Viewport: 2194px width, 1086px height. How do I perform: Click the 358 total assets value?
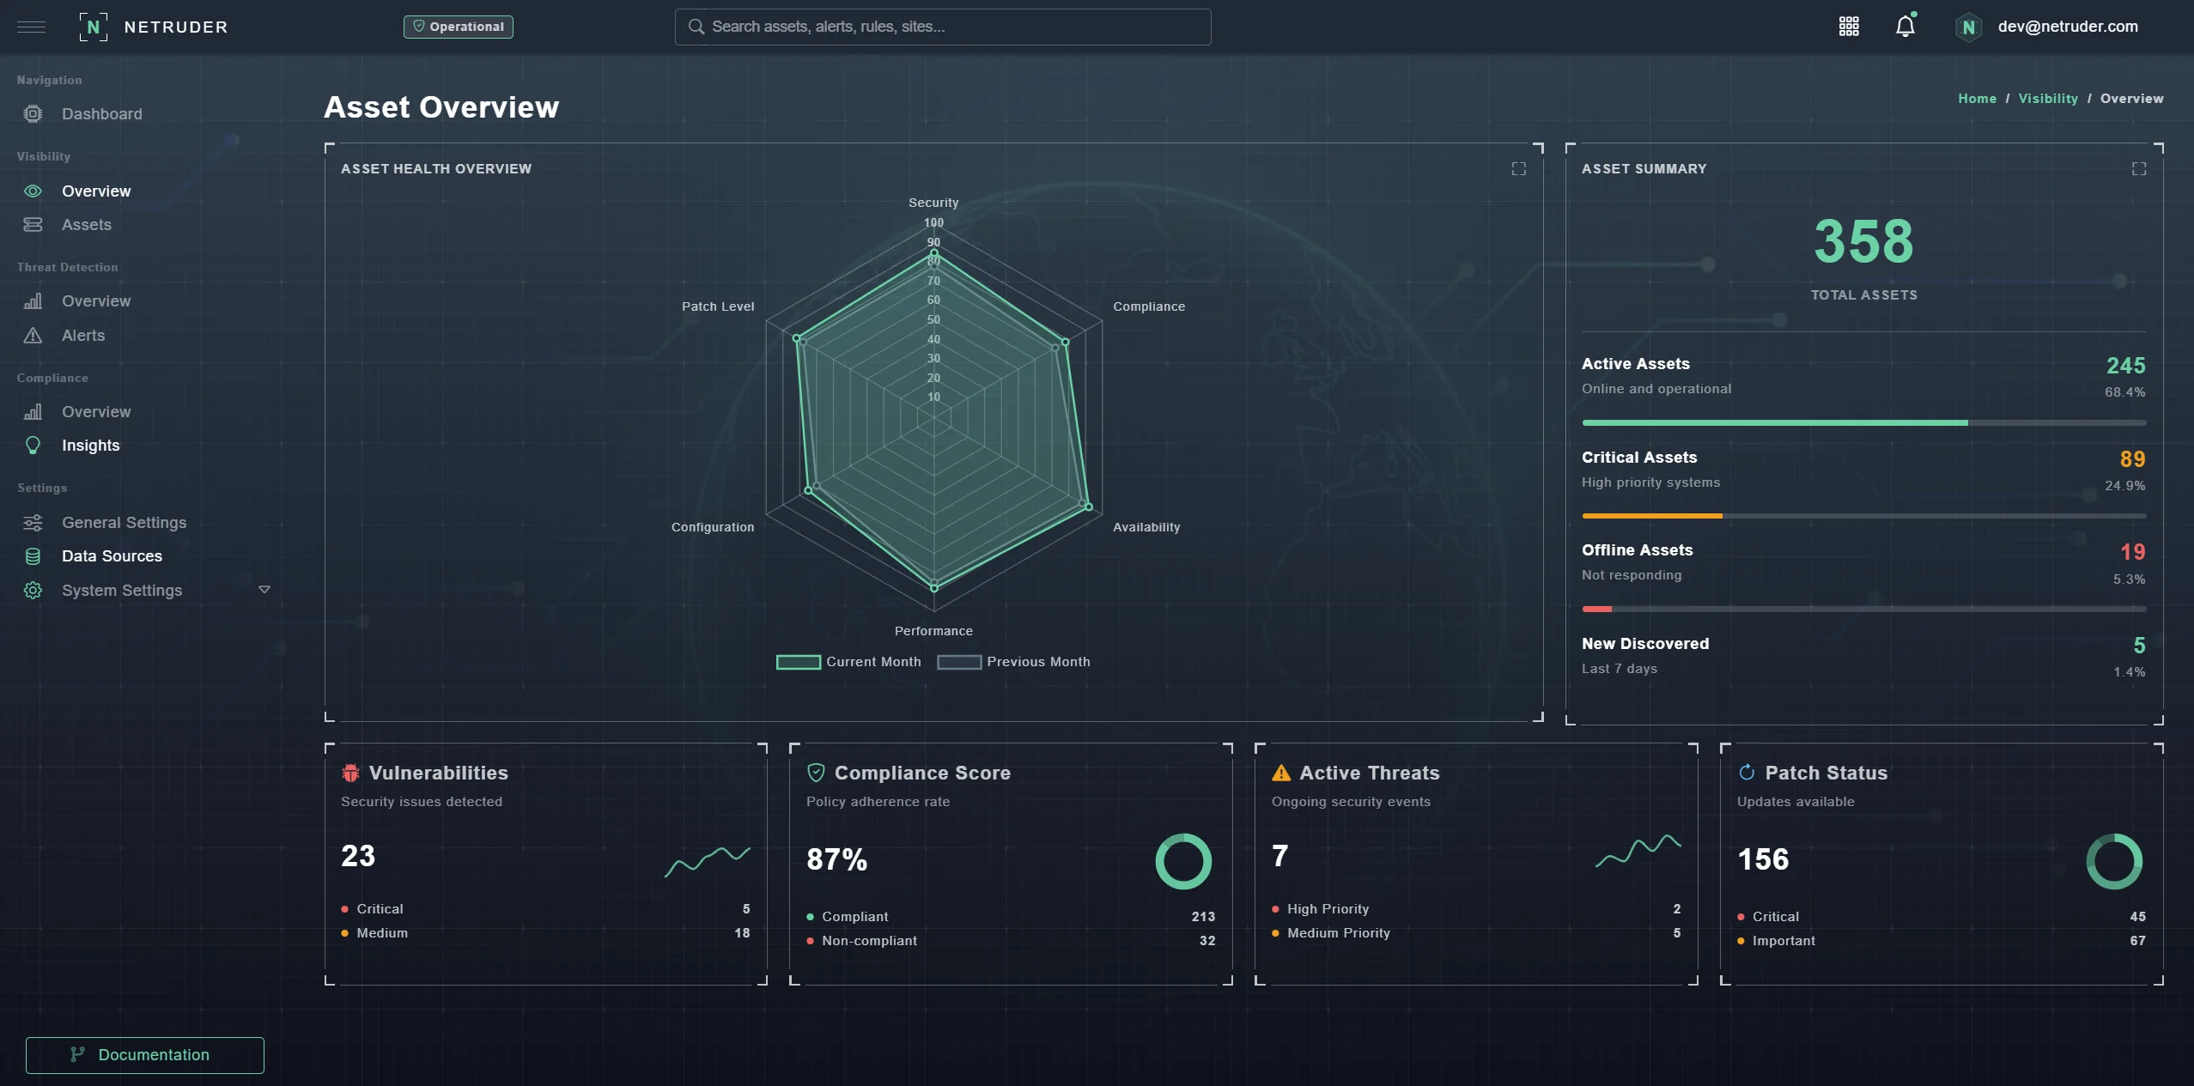pos(1863,241)
